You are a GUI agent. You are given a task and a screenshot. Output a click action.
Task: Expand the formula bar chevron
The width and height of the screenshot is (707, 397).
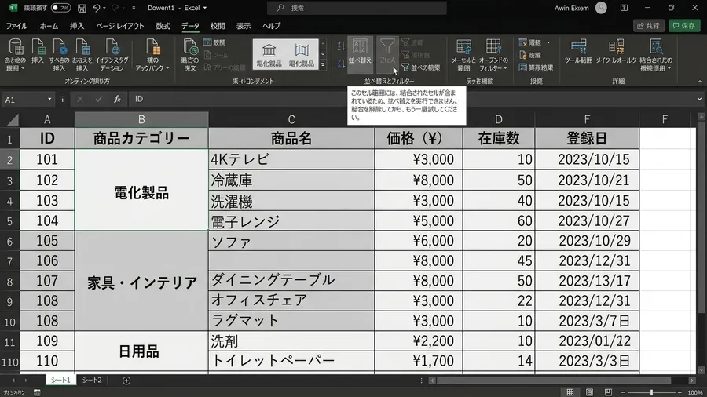pos(699,99)
